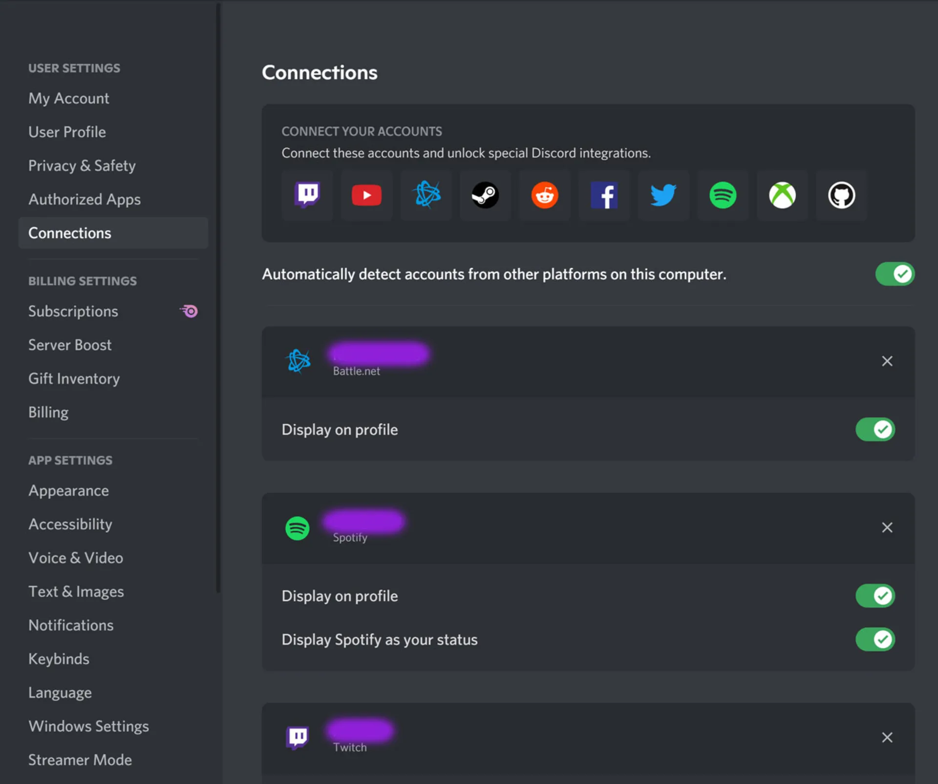
Task: Toggle Spotify Display on profile switch
Action: tap(874, 596)
